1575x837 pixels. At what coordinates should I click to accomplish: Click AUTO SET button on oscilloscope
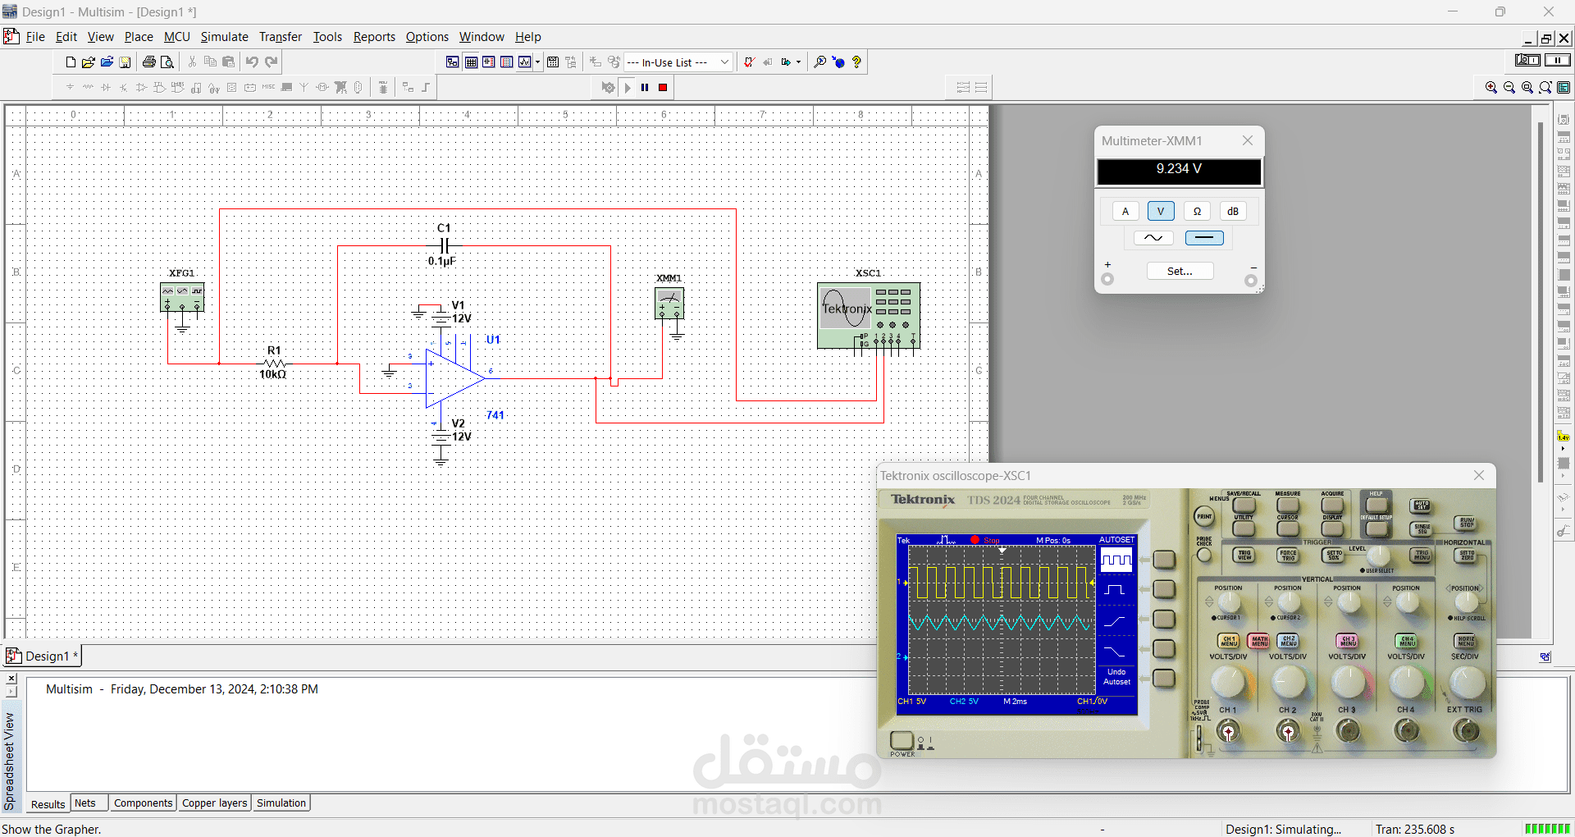click(1422, 505)
